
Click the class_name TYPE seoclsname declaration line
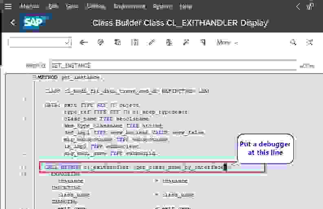106,119
